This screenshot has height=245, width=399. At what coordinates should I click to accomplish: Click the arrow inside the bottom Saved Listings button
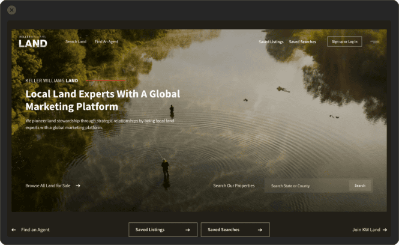[187, 229]
